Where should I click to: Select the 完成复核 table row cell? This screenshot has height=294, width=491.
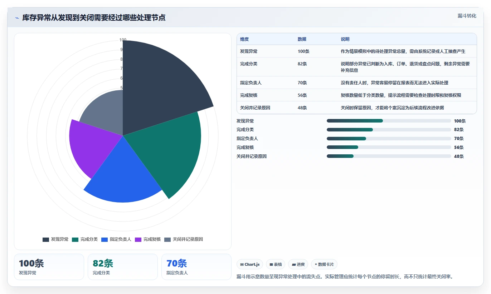tap(249, 95)
